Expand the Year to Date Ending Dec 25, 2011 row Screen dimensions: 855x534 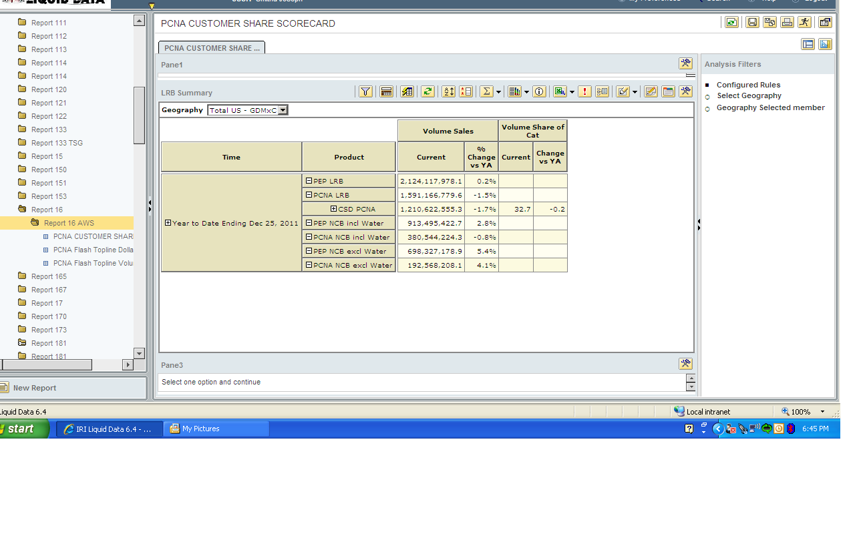(168, 223)
